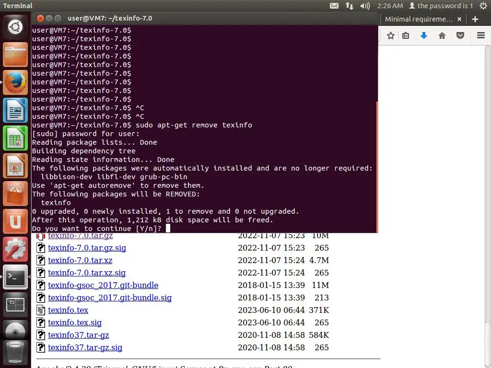The image size is (491, 368).
Task: Switch to Terminal via dock icon
Action: [15, 277]
